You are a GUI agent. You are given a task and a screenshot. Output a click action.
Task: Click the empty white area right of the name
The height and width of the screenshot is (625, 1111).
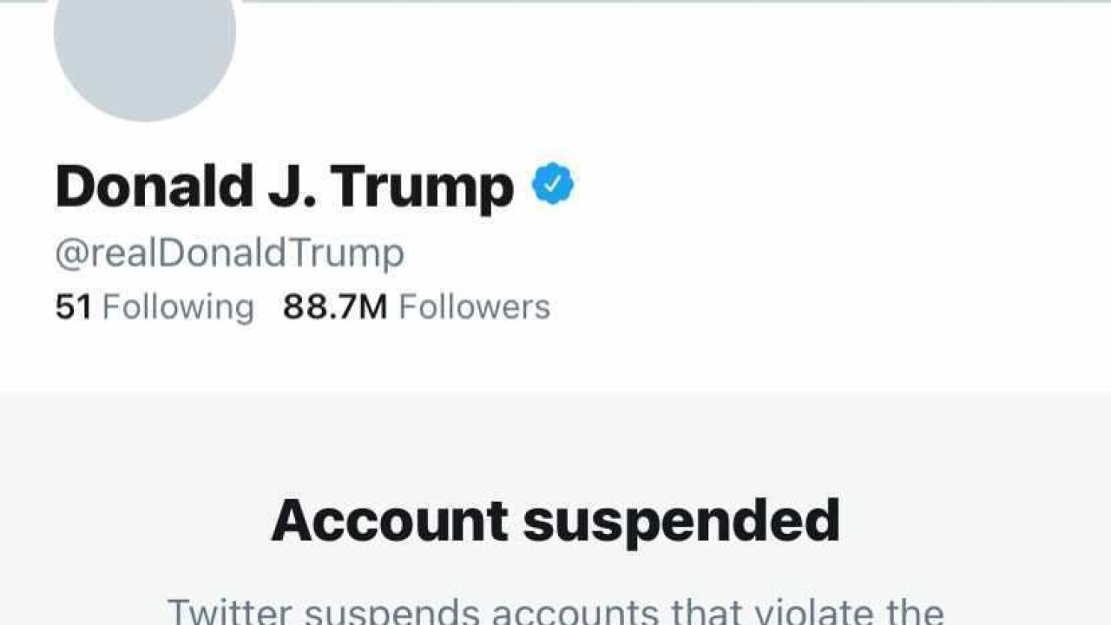click(x=825, y=186)
